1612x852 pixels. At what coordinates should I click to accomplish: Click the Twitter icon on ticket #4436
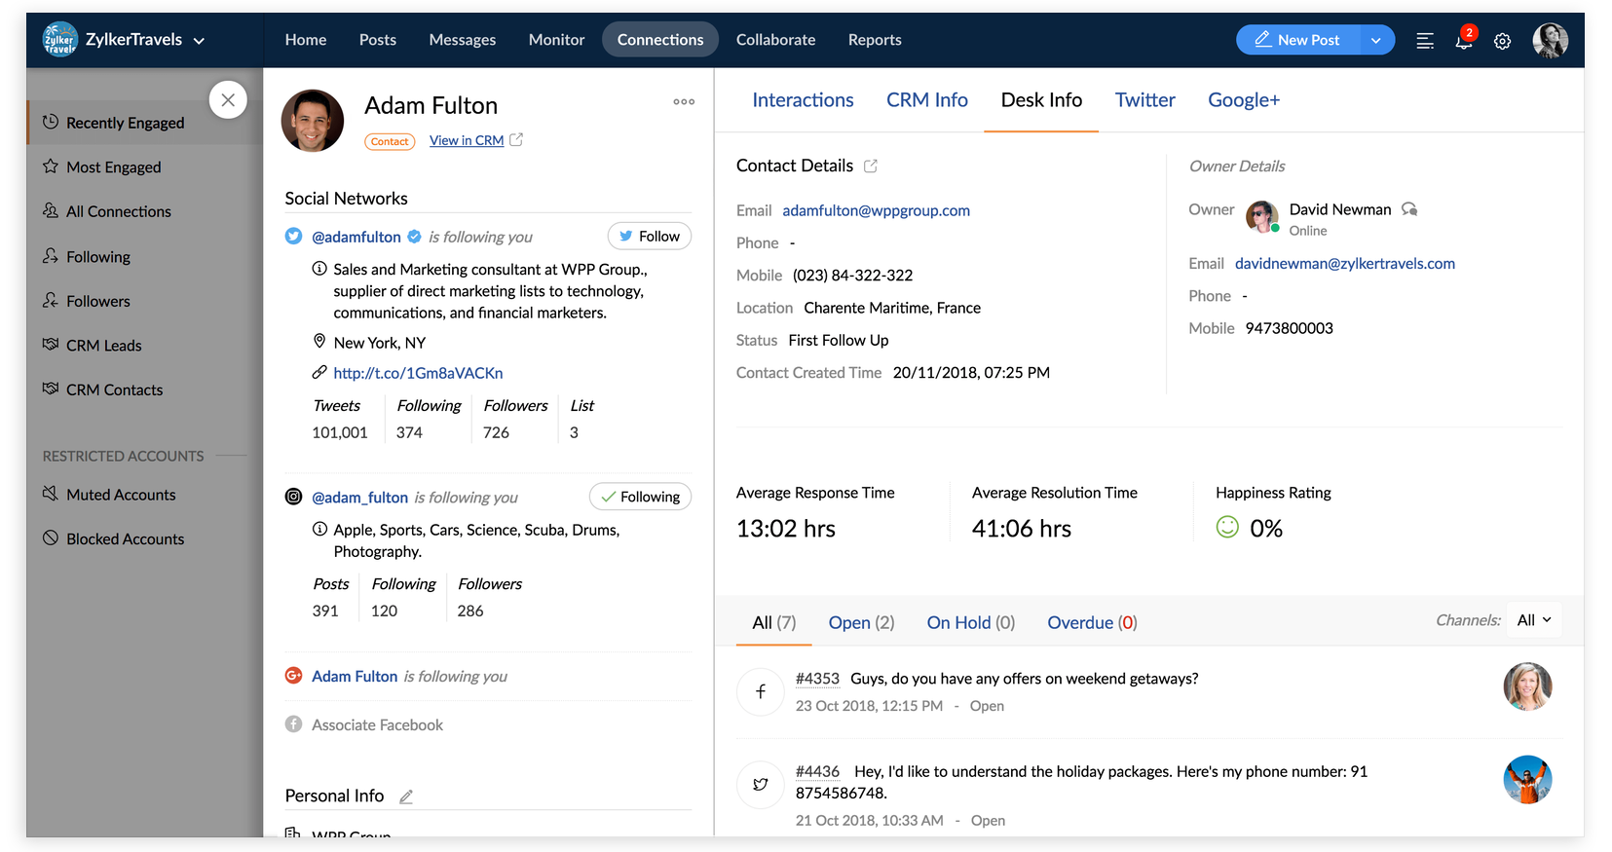(x=761, y=784)
